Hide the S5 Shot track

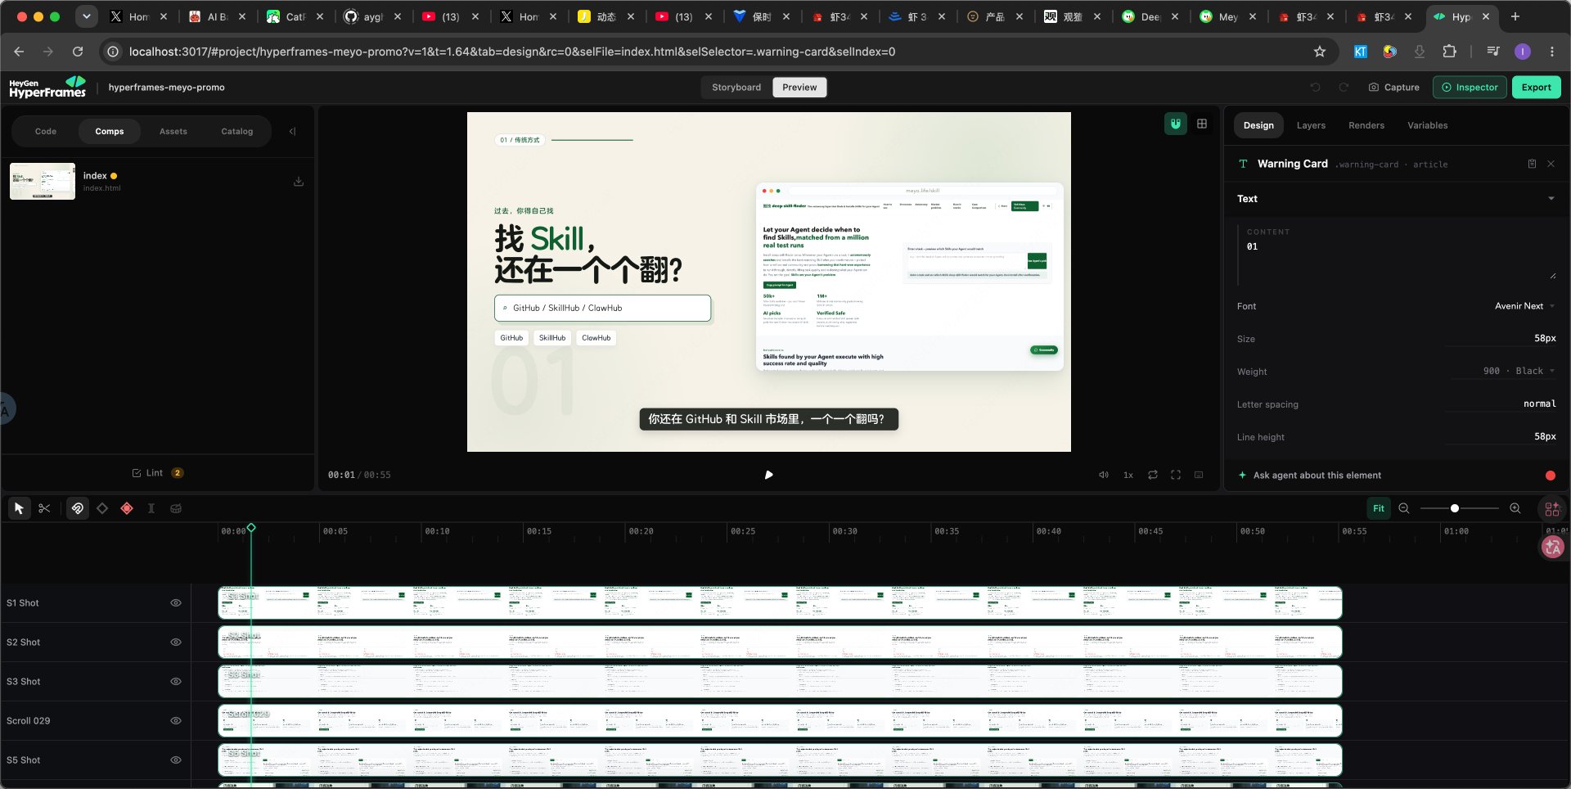tap(176, 760)
